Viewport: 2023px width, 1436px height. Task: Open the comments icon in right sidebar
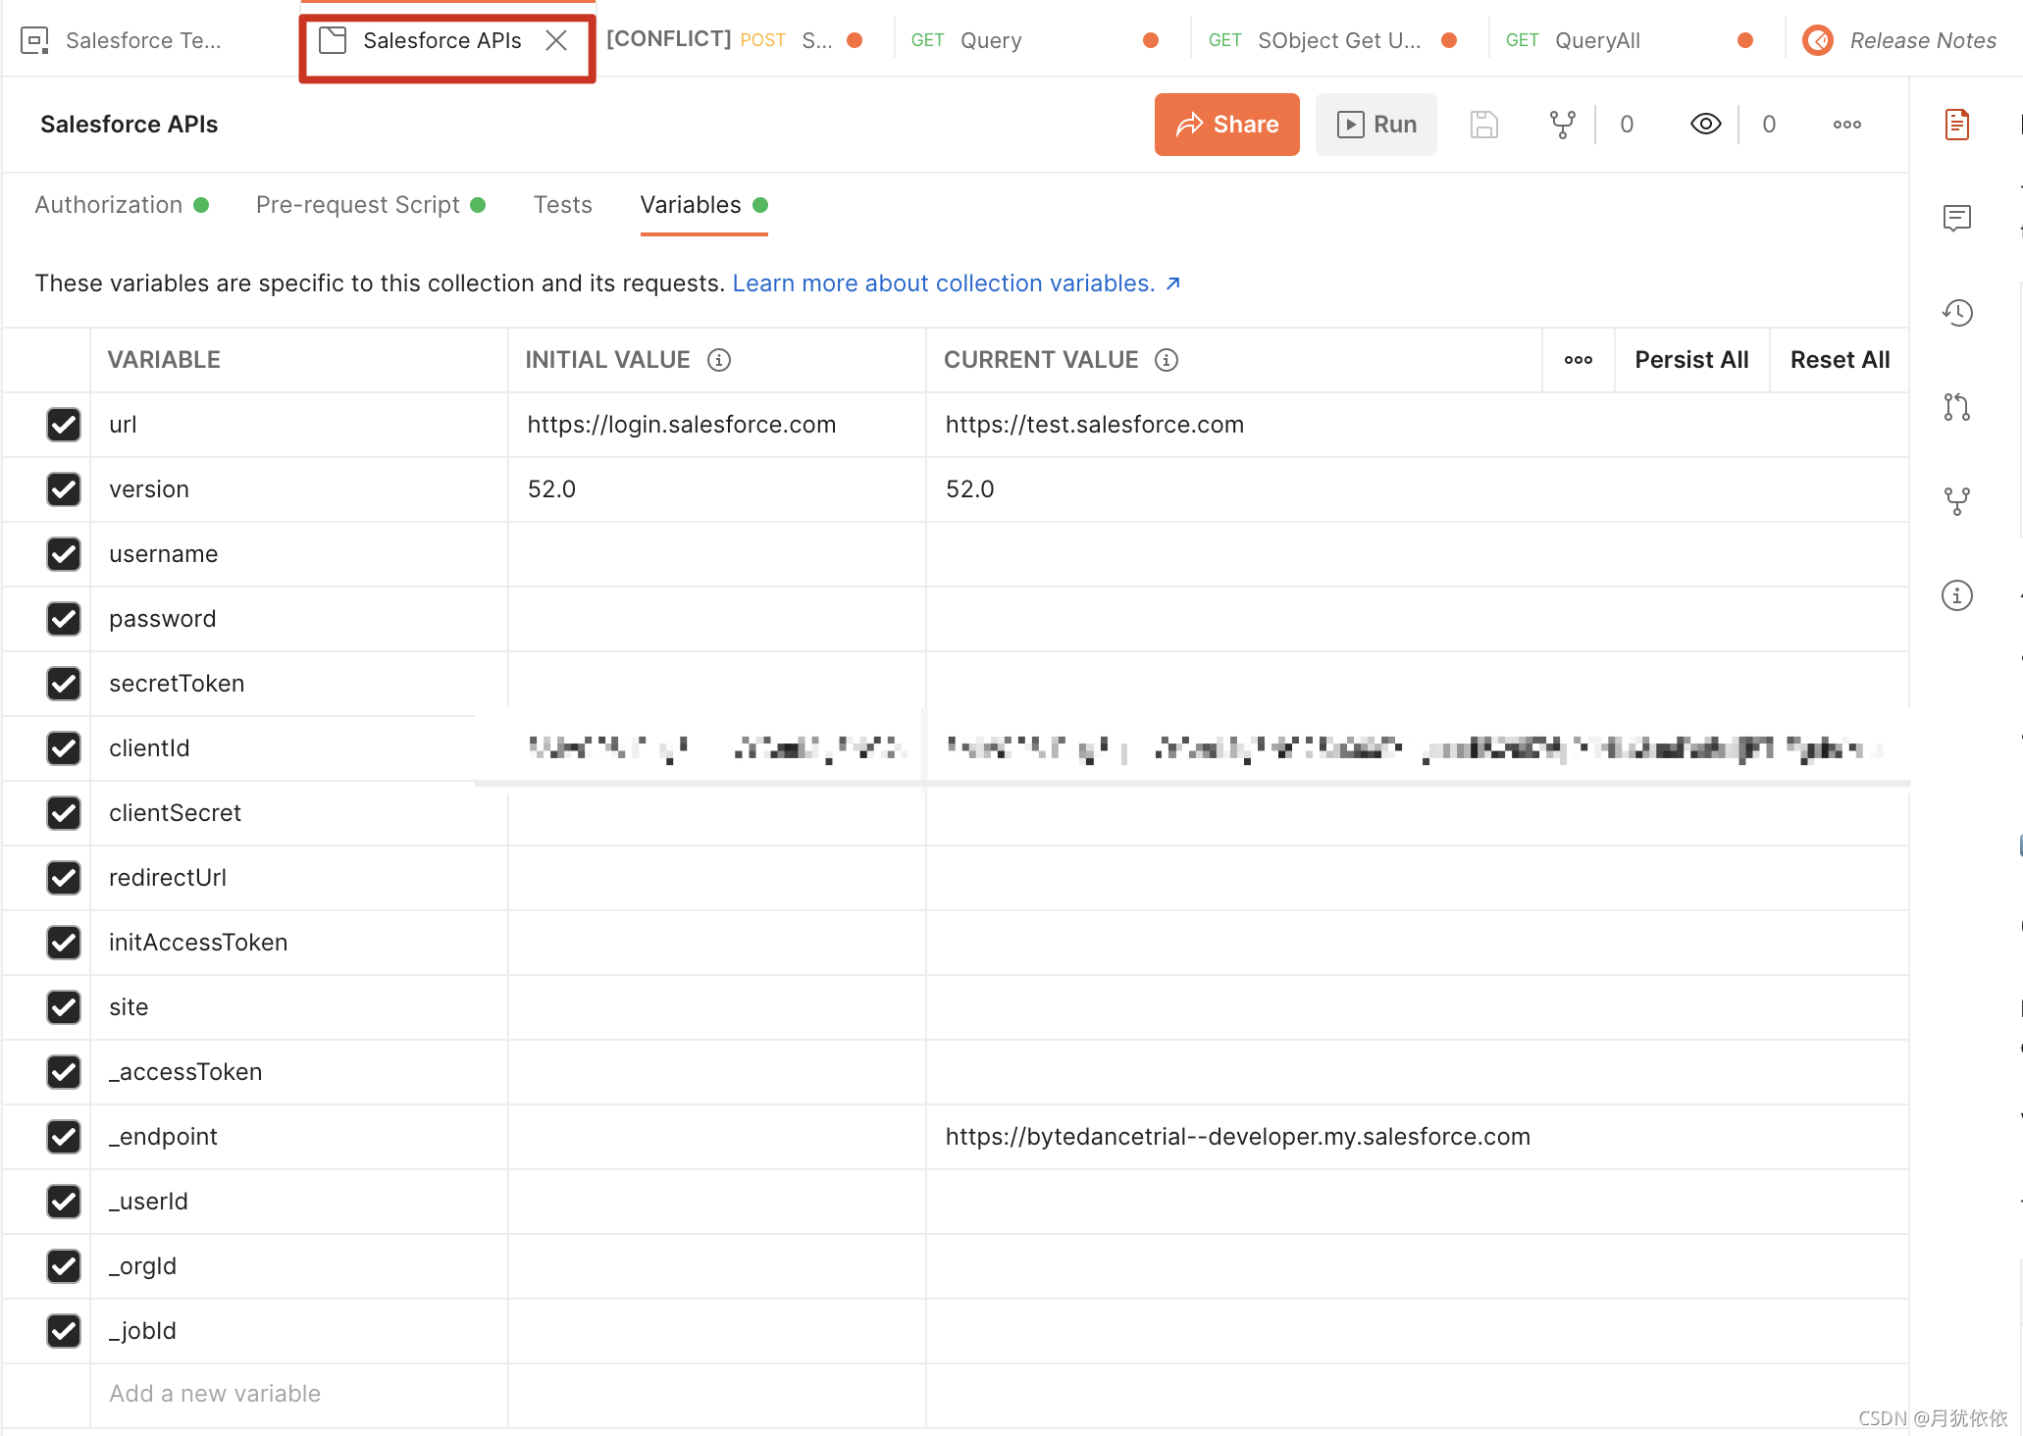1956,218
